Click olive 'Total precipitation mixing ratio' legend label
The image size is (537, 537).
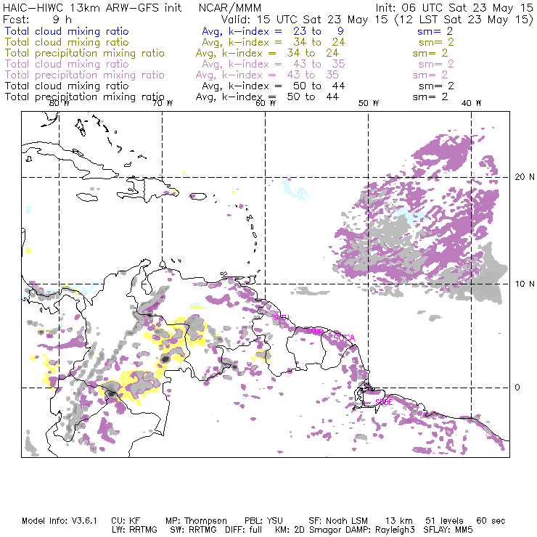85,54
